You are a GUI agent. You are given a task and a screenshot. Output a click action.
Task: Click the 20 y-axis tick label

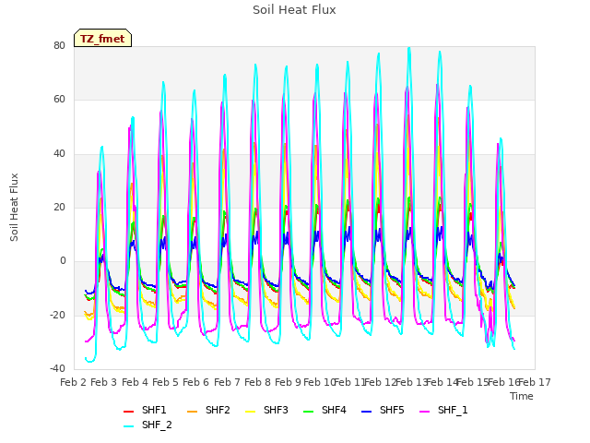click(x=59, y=207)
